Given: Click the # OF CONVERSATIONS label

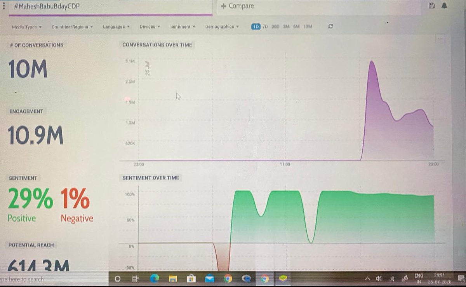Looking at the screenshot, I should coord(37,45).
